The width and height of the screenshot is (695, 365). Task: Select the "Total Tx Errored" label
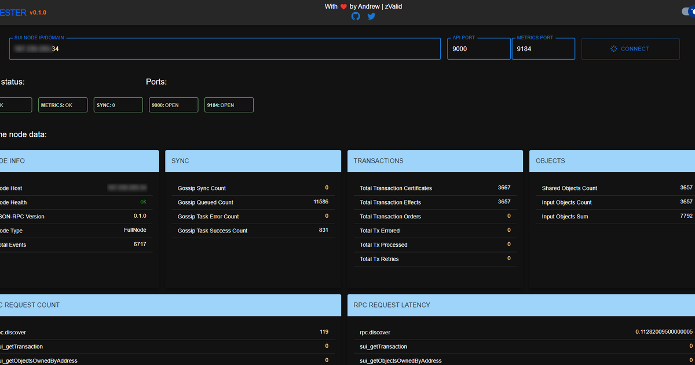point(379,231)
